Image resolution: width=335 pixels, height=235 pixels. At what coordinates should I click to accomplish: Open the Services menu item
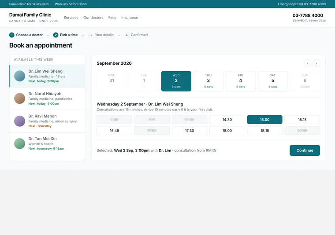71,18
